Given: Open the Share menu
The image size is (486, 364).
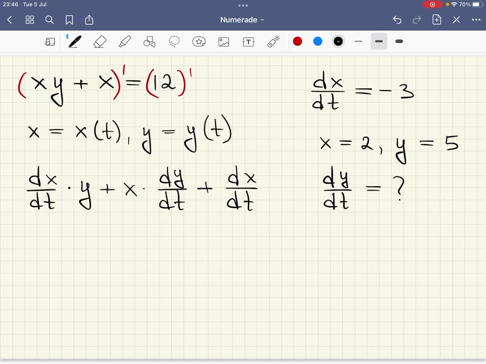Looking at the screenshot, I should 89,20.
